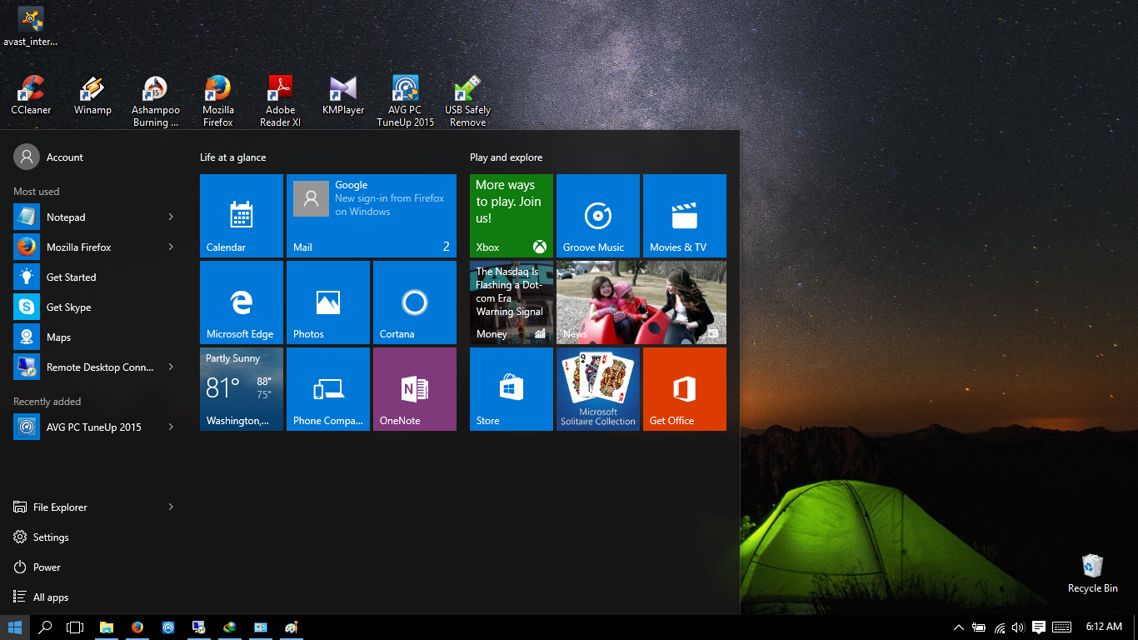
Task: Expand File Explorer jump list arrow
Action: 171,507
